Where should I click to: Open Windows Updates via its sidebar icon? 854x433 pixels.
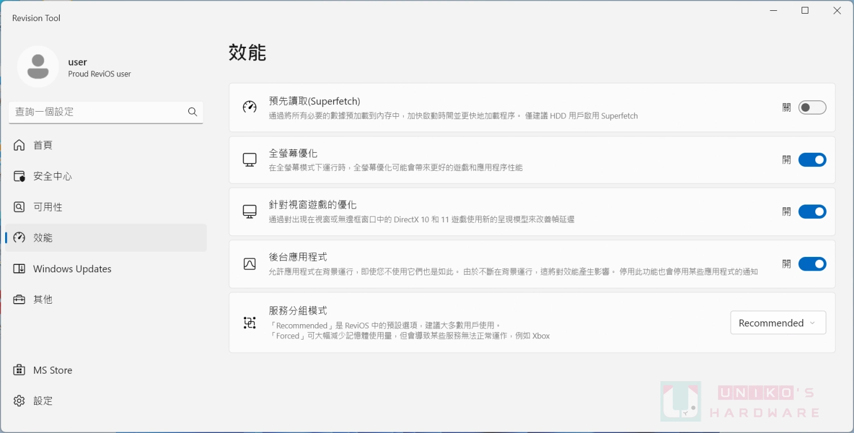(x=18, y=268)
